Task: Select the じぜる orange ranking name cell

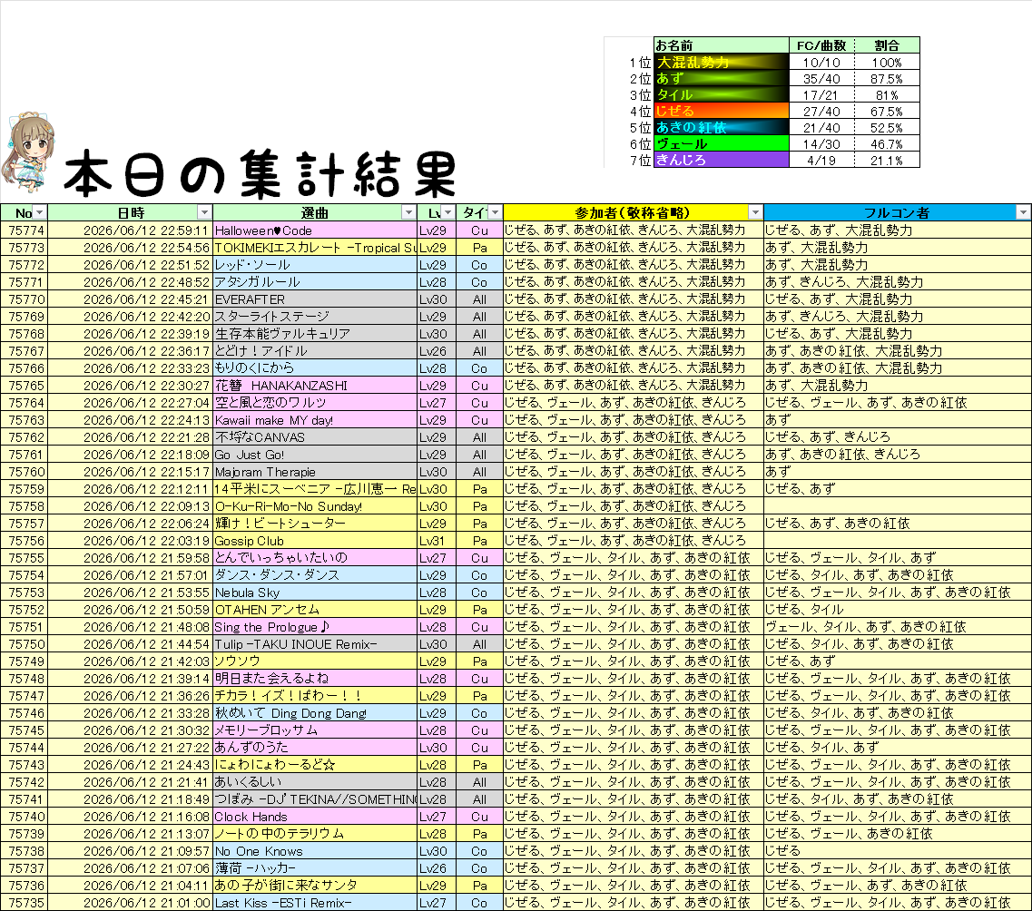Action: point(722,112)
